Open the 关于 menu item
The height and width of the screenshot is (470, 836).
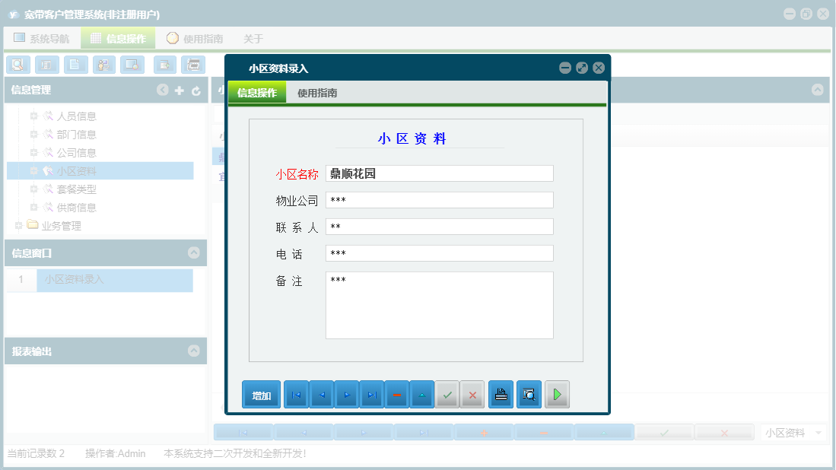tap(253, 38)
